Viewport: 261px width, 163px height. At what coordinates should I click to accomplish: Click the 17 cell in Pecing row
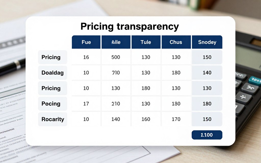coord(86,104)
